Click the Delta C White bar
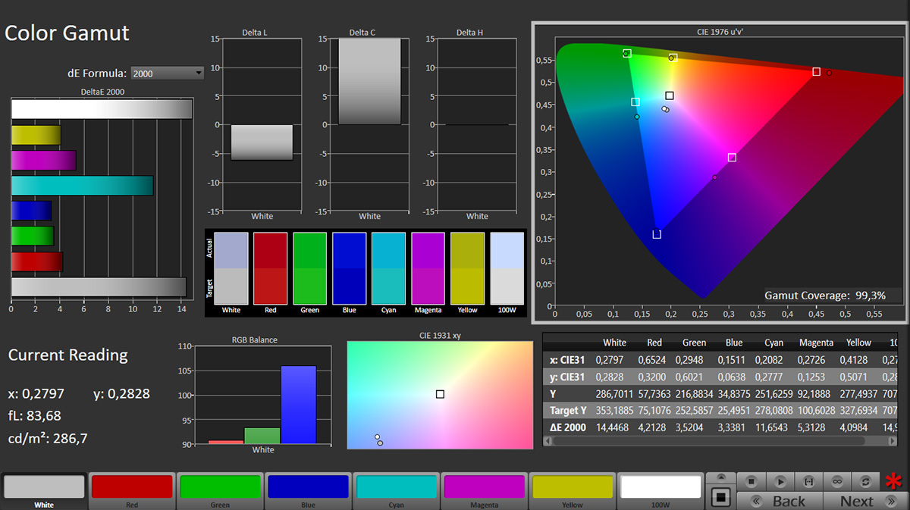This screenshot has width=910, height=510. pos(369,81)
